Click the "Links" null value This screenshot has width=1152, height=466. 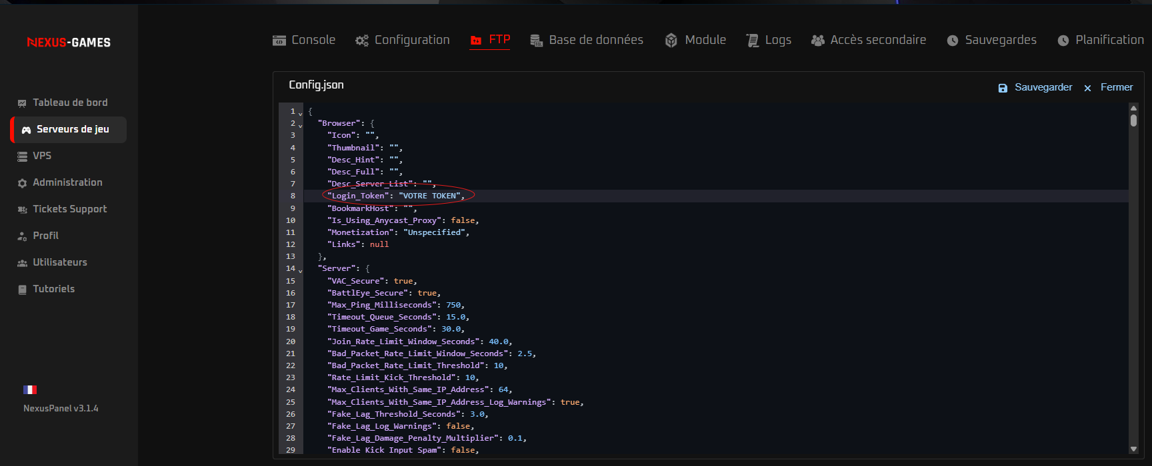[x=379, y=244]
